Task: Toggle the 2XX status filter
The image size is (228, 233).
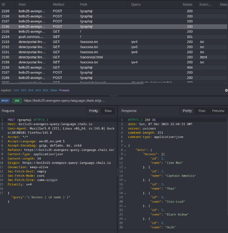Action: [23, 90]
